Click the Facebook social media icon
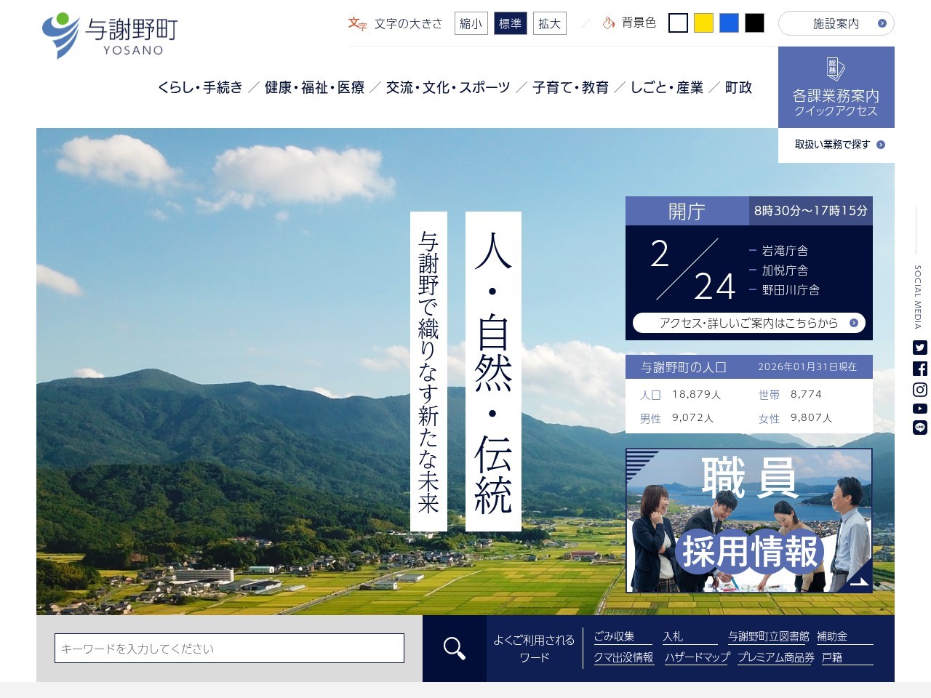 tap(919, 368)
